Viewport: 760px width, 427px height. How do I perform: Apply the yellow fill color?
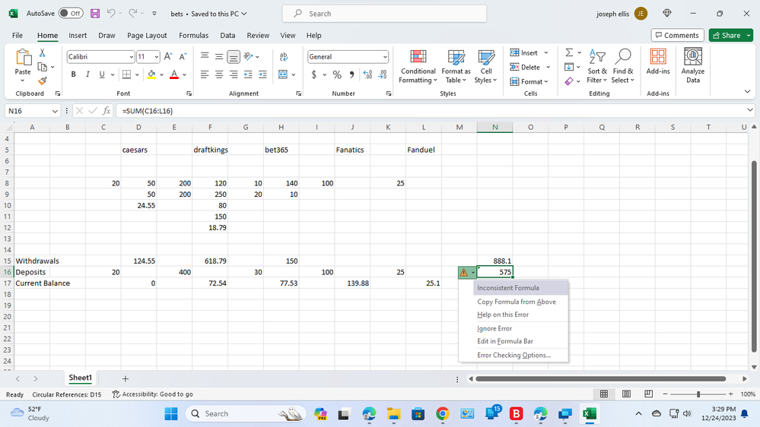[151, 74]
